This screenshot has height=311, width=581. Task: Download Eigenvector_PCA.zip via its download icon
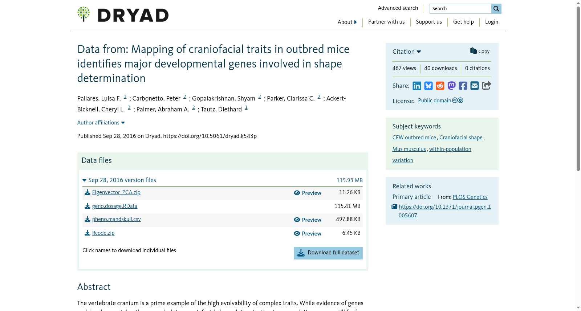[x=88, y=192]
